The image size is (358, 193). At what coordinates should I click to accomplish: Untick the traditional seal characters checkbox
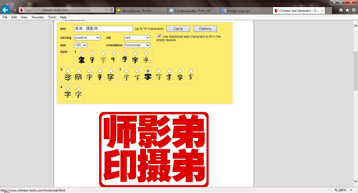159,36
